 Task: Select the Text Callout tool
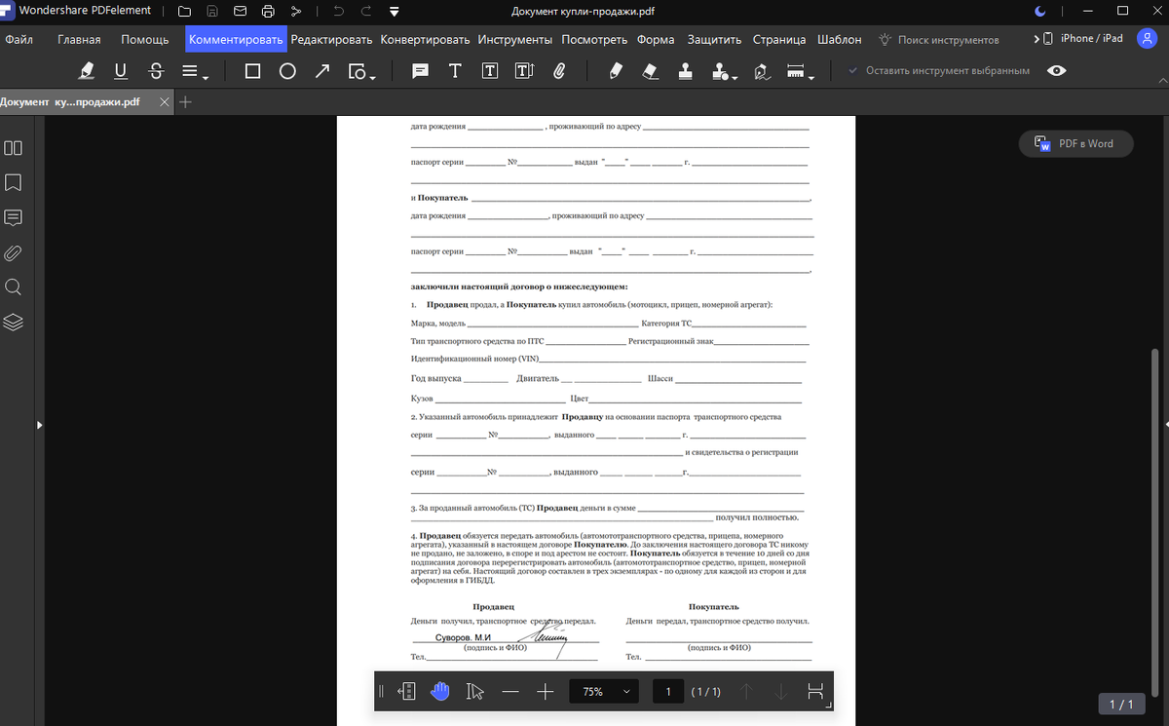(x=524, y=71)
